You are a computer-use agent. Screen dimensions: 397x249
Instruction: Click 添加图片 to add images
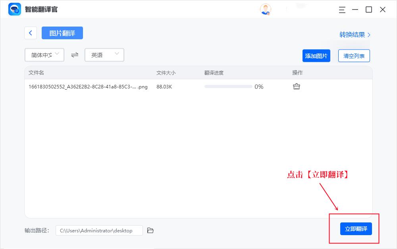point(316,56)
